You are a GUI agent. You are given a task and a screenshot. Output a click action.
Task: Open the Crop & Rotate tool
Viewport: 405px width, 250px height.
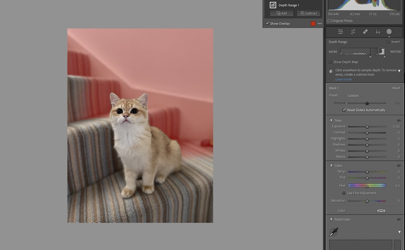tap(353, 31)
